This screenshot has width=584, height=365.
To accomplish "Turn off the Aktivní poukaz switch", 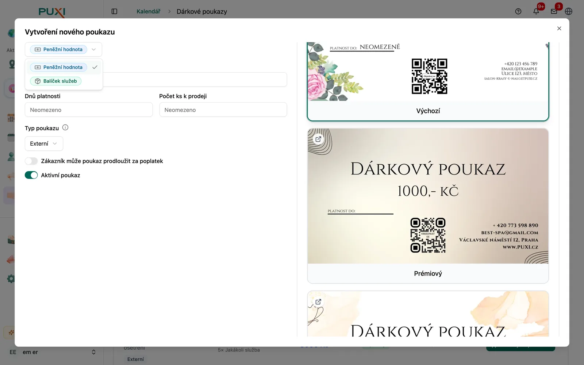I will [x=31, y=175].
